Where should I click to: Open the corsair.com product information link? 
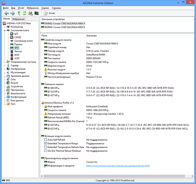pos(118,166)
